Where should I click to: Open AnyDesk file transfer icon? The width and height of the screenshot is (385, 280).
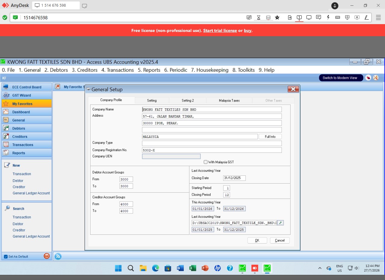pos(290,17)
